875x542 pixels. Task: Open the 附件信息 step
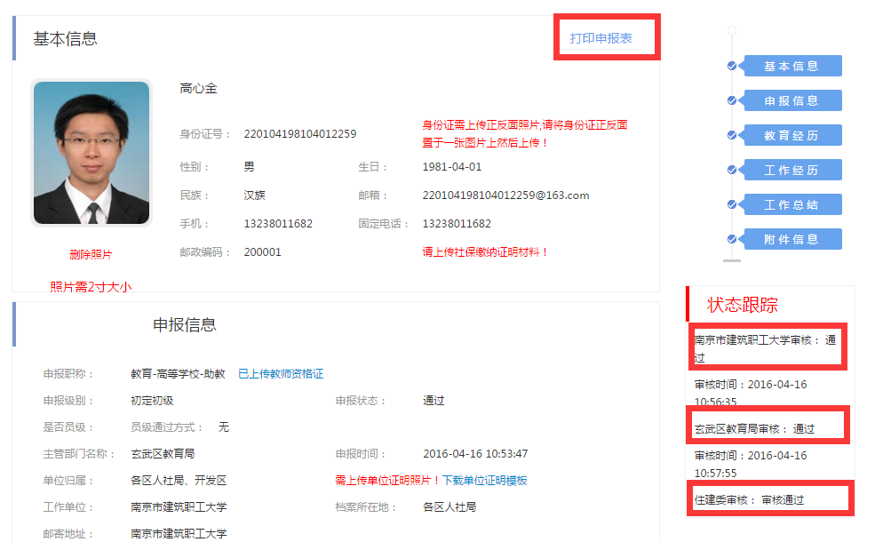click(791, 239)
